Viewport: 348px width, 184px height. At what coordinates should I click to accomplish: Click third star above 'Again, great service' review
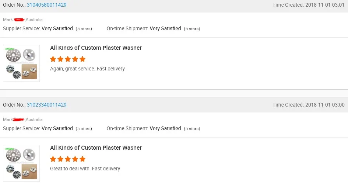coord(68,59)
